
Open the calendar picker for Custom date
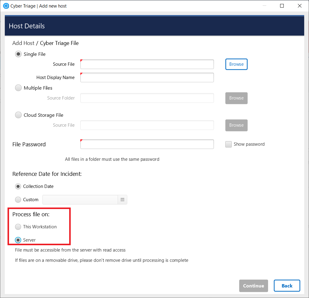pyautogui.click(x=122, y=200)
